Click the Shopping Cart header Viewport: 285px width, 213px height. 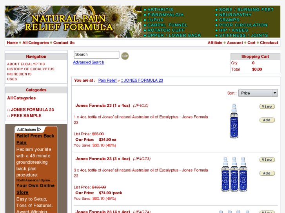tap(255, 57)
